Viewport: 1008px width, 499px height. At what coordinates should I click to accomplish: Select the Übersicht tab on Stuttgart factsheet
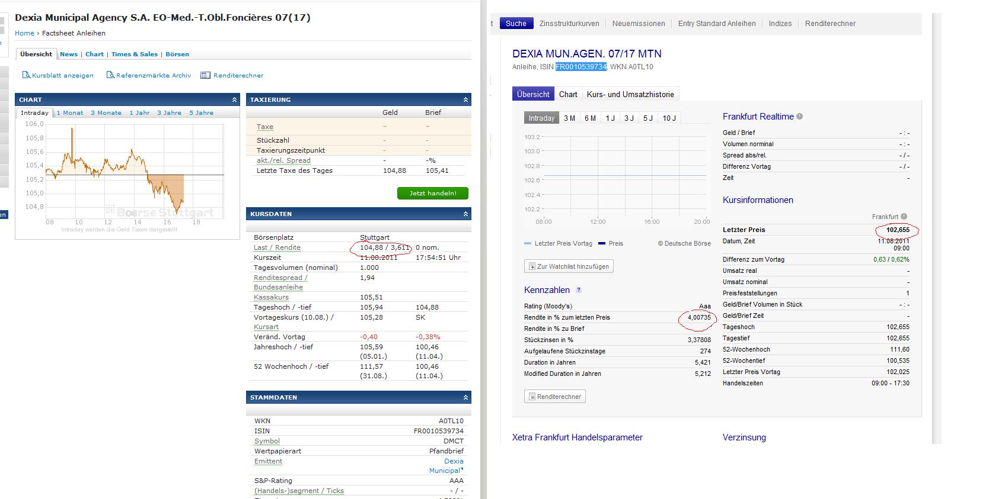tap(36, 54)
